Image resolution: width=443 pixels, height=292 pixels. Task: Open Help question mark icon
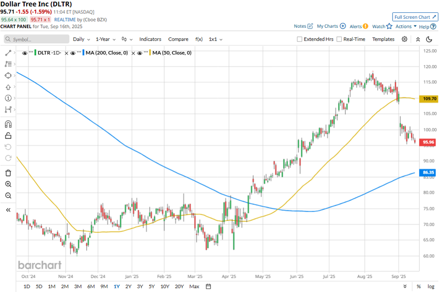point(433,26)
